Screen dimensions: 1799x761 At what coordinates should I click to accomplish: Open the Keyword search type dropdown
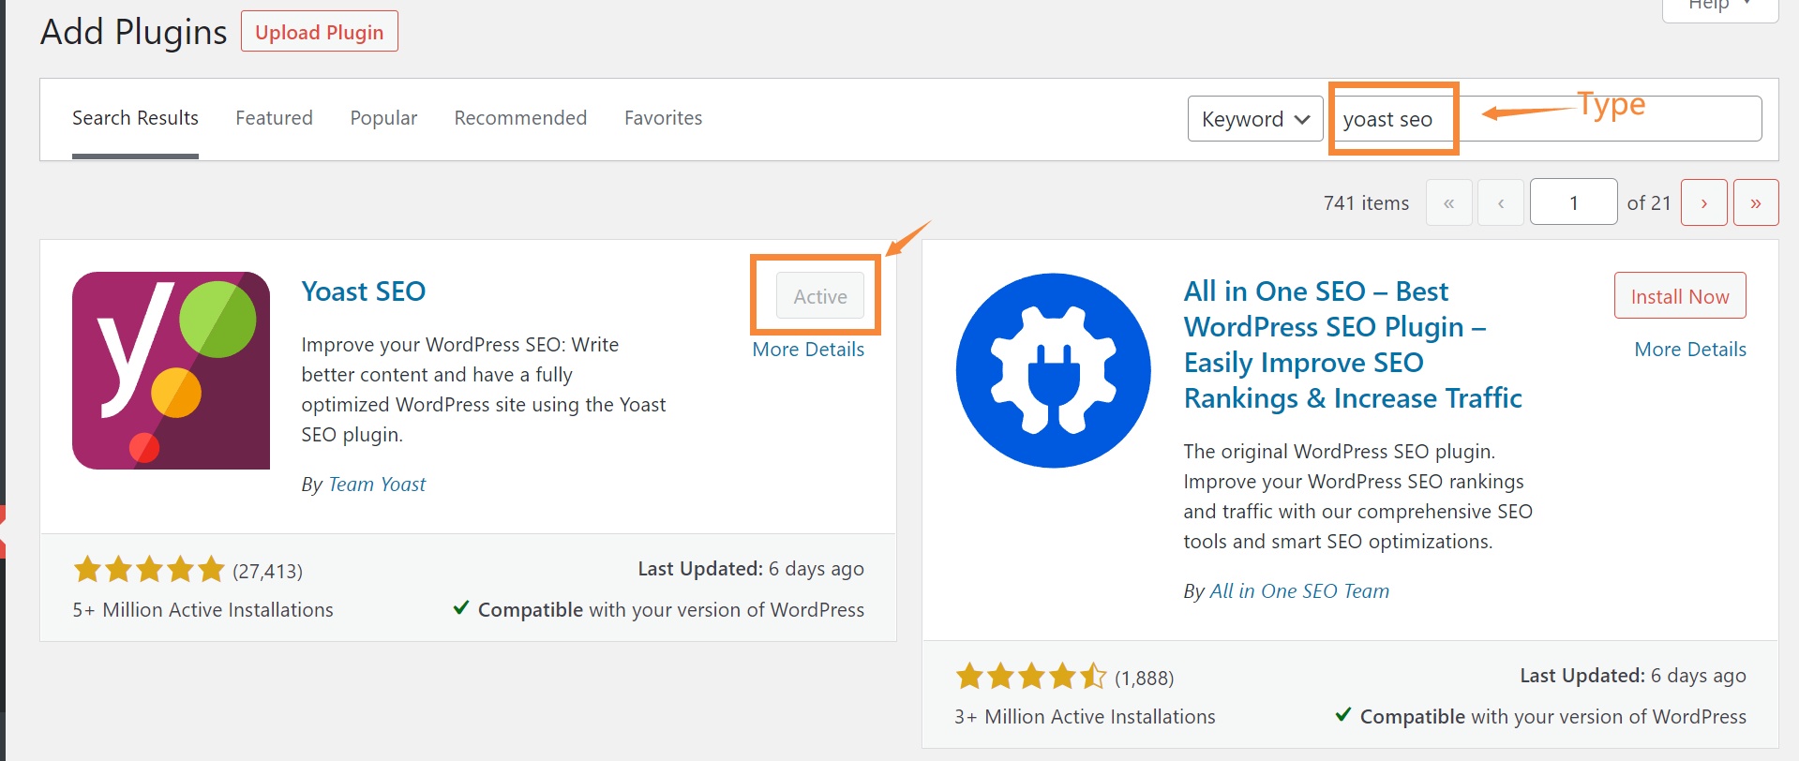1255,119
